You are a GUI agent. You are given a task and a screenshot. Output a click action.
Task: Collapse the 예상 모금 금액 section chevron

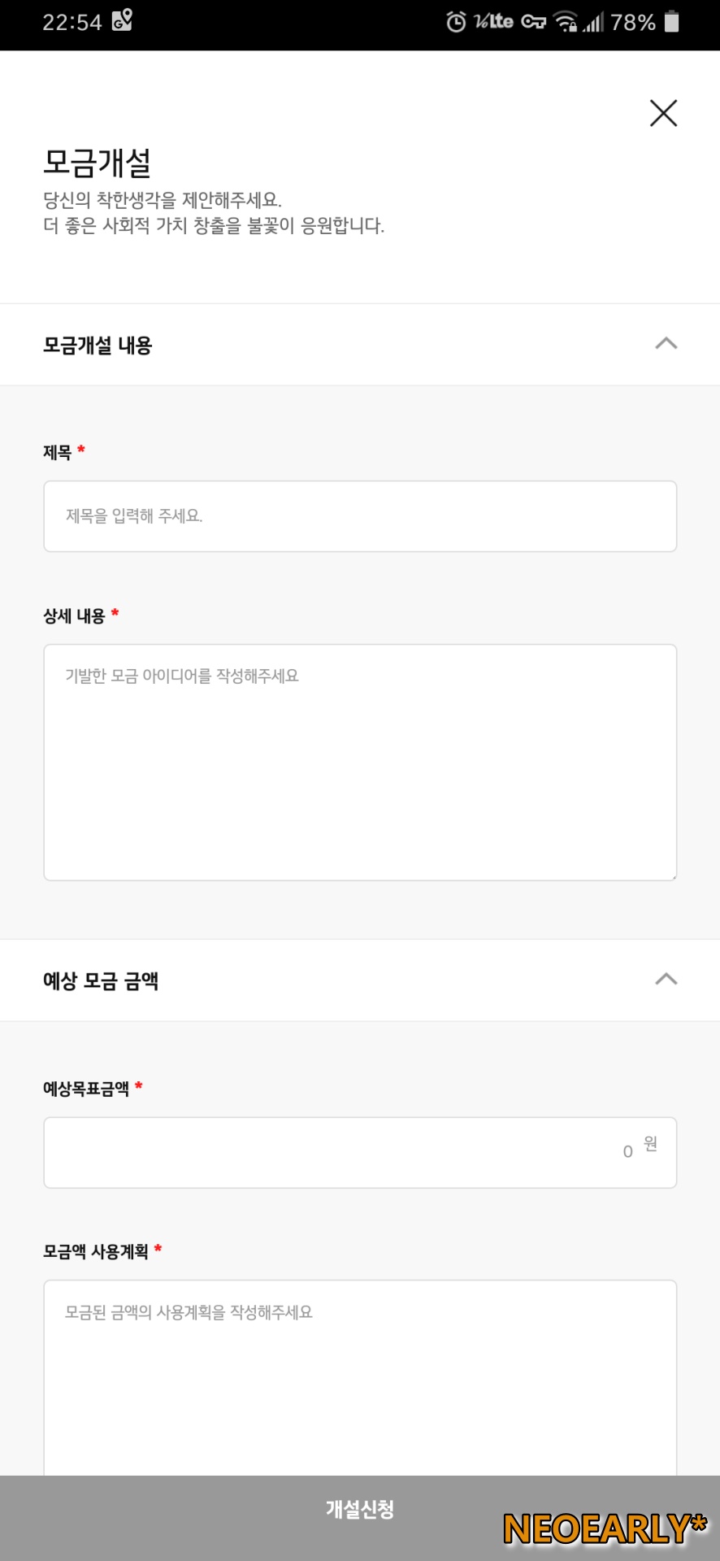pyautogui.click(x=666, y=979)
